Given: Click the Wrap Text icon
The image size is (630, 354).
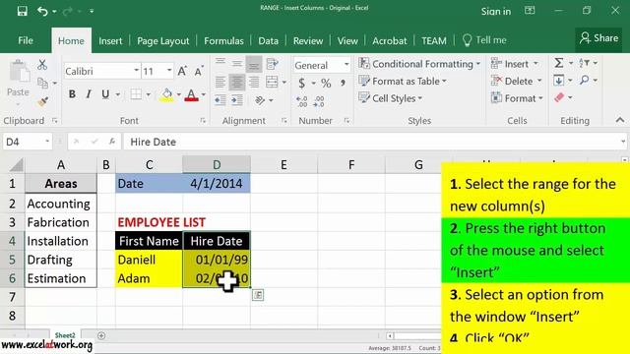Looking at the screenshot, I should [x=272, y=64].
